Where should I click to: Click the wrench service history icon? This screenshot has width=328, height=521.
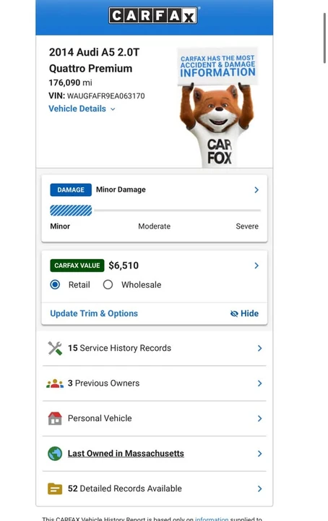[55, 348]
